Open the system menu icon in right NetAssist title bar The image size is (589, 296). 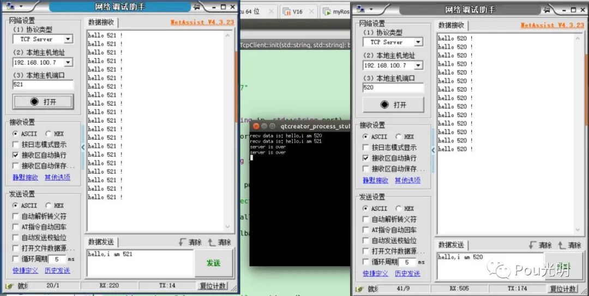click(x=361, y=9)
